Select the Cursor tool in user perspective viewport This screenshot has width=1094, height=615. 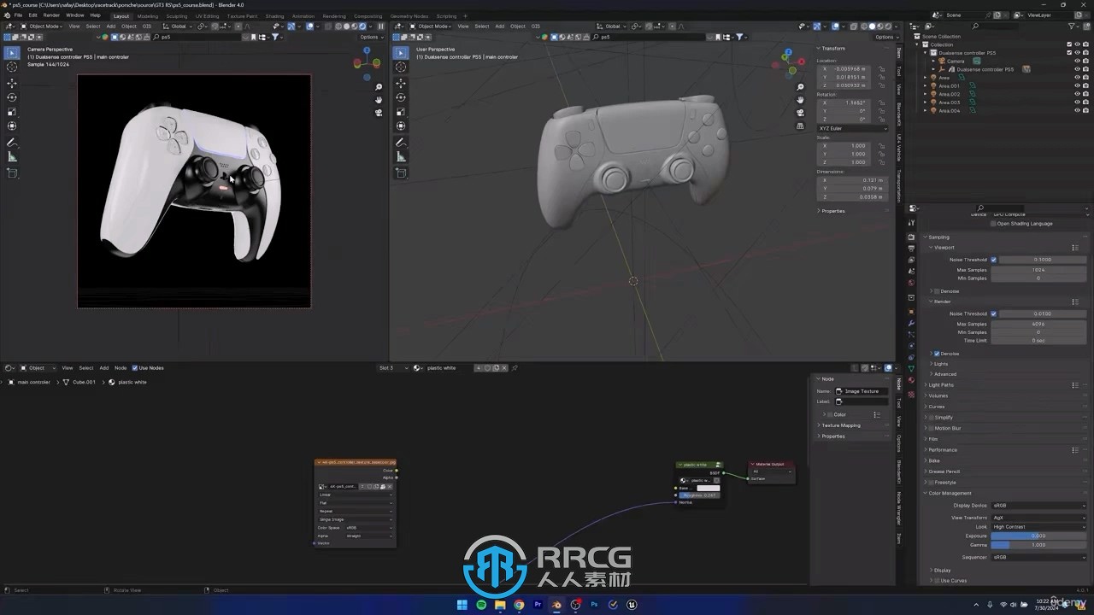pyautogui.click(x=401, y=67)
